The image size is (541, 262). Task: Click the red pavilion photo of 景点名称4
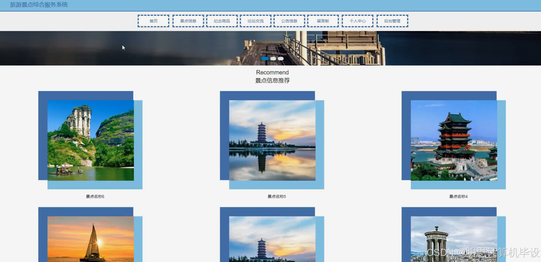(454, 140)
